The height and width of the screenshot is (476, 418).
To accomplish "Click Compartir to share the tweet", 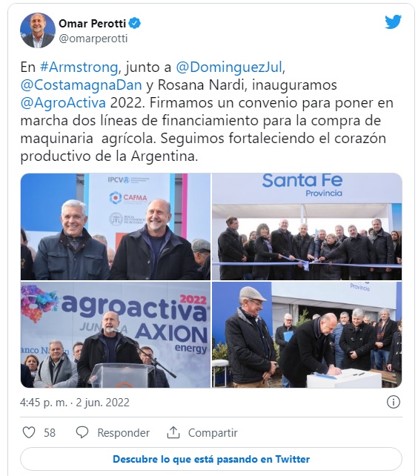I will [213, 432].
